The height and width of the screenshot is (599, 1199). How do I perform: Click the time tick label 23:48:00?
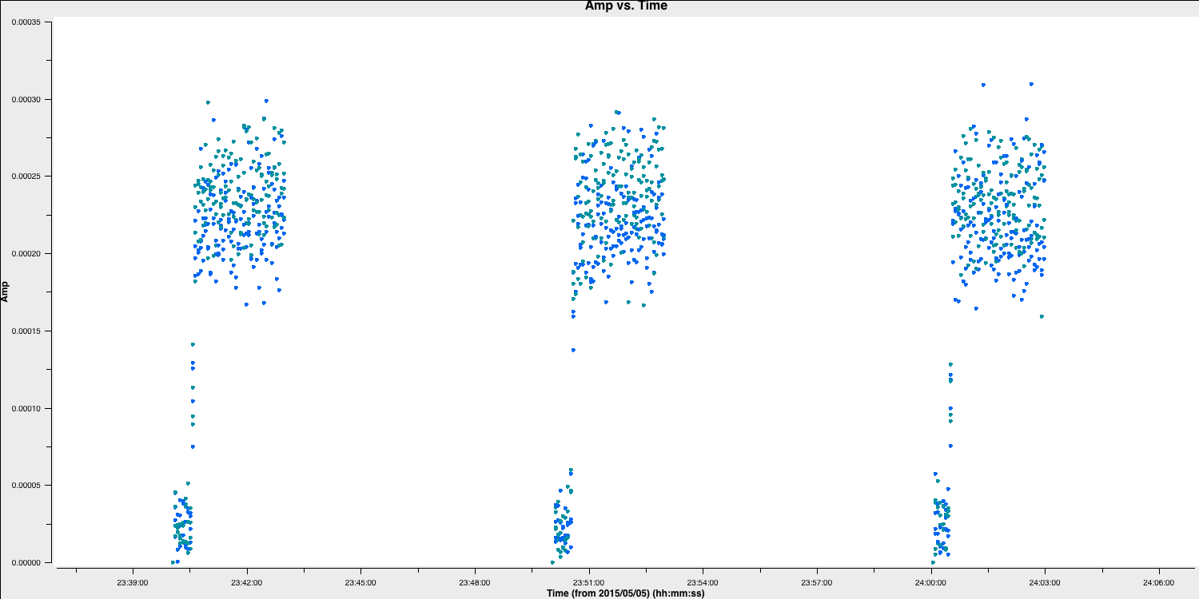coord(476,582)
